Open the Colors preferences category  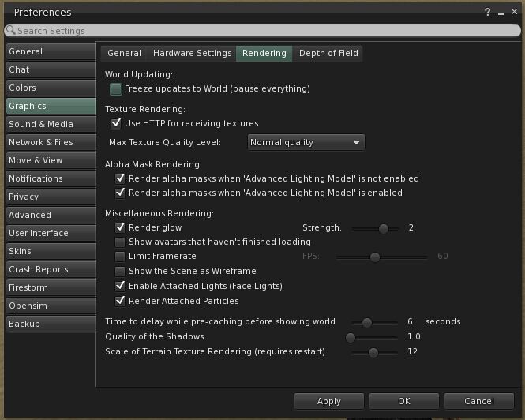tap(51, 88)
